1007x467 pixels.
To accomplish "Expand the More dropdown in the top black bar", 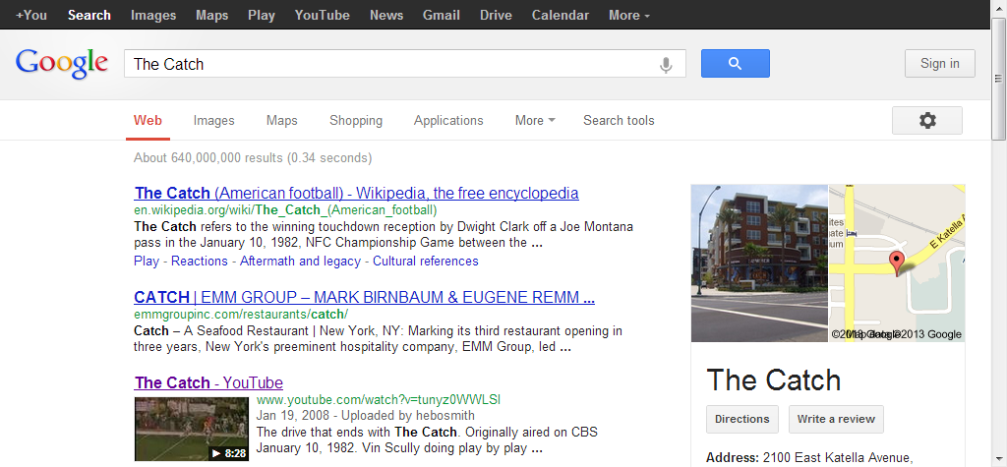I will (x=629, y=16).
